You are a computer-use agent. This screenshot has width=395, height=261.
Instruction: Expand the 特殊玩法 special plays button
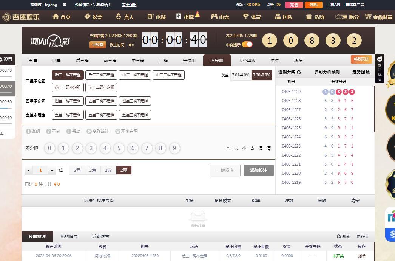pos(361,59)
